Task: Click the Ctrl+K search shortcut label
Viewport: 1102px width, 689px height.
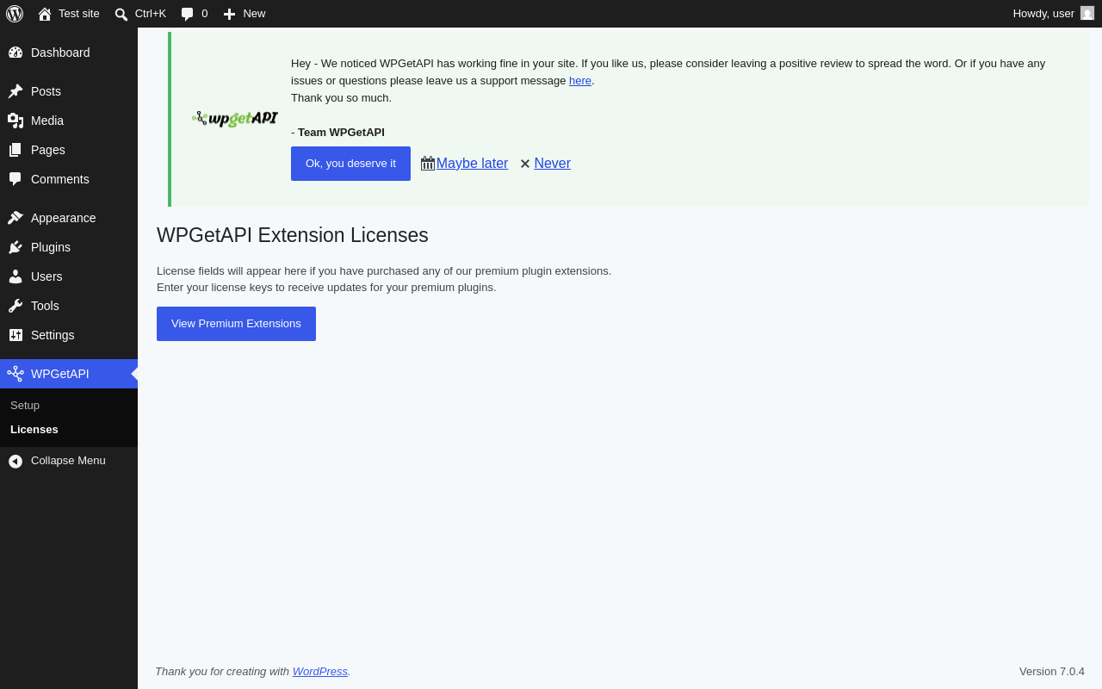Action: point(151,14)
